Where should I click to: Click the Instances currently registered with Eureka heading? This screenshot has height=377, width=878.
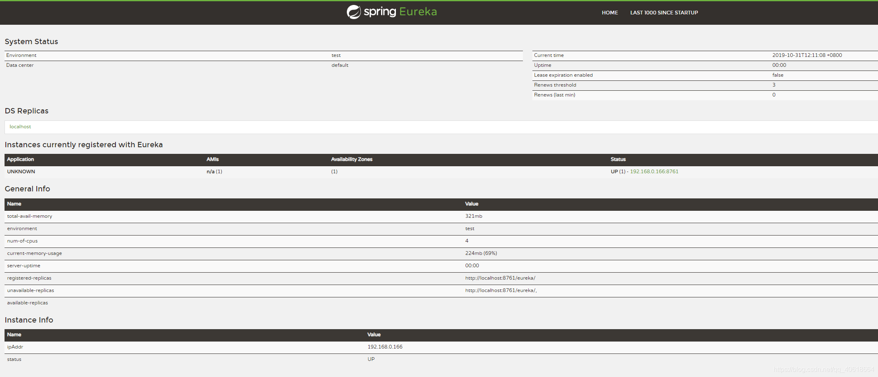click(x=84, y=145)
